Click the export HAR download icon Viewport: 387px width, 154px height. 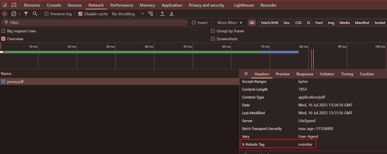tap(172, 14)
